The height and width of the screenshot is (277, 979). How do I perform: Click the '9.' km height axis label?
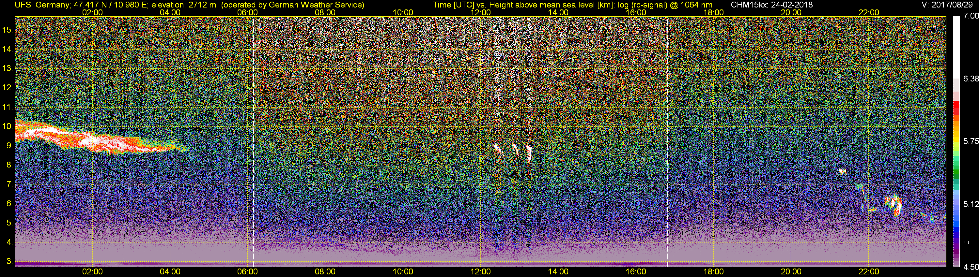click(x=9, y=146)
